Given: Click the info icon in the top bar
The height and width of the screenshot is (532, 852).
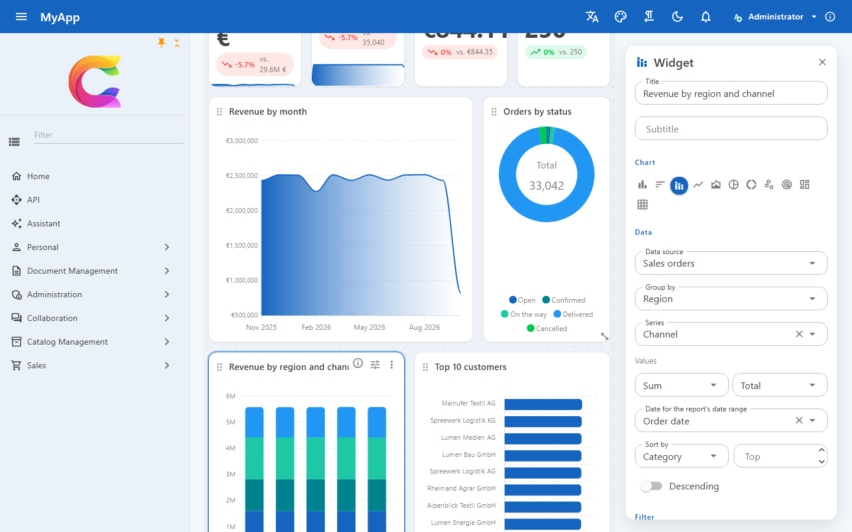Looking at the screenshot, I should (x=830, y=17).
